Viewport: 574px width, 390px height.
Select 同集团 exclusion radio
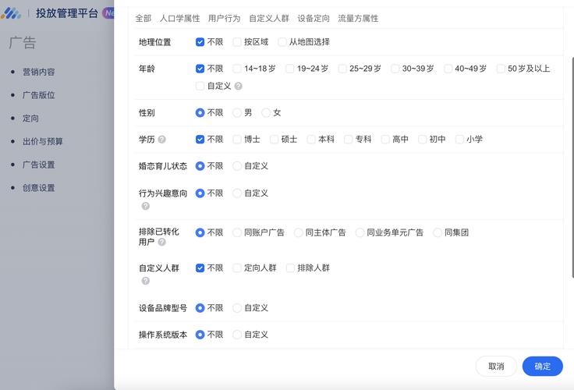[437, 232]
